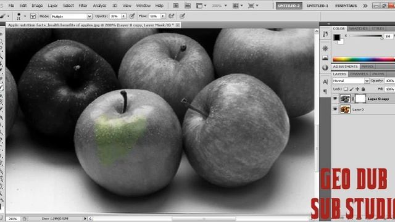Open the Arrange Documents dropdown arrow
The height and width of the screenshot is (222, 395).
point(242,6)
